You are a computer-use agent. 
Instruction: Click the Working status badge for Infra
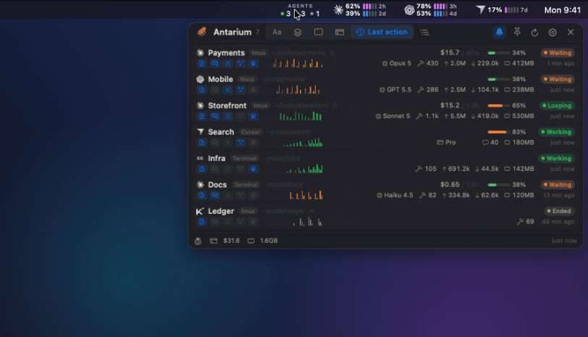[x=556, y=159]
